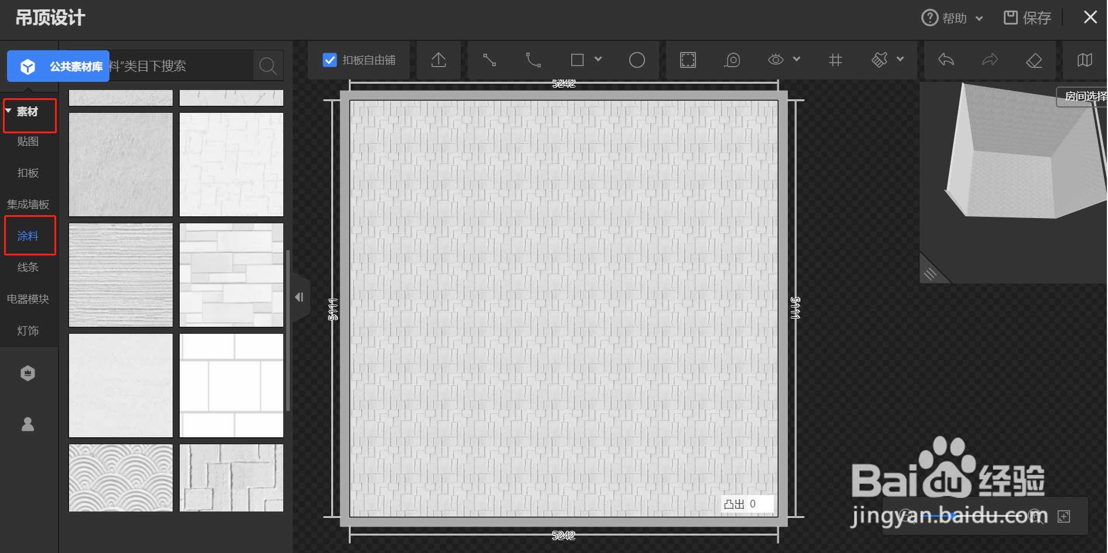Open rectangle tool dropdown arrow

(598, 59)
